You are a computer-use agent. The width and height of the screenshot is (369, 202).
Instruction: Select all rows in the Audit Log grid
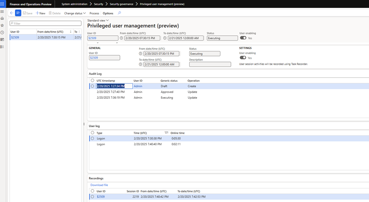[x=92, y=81]
